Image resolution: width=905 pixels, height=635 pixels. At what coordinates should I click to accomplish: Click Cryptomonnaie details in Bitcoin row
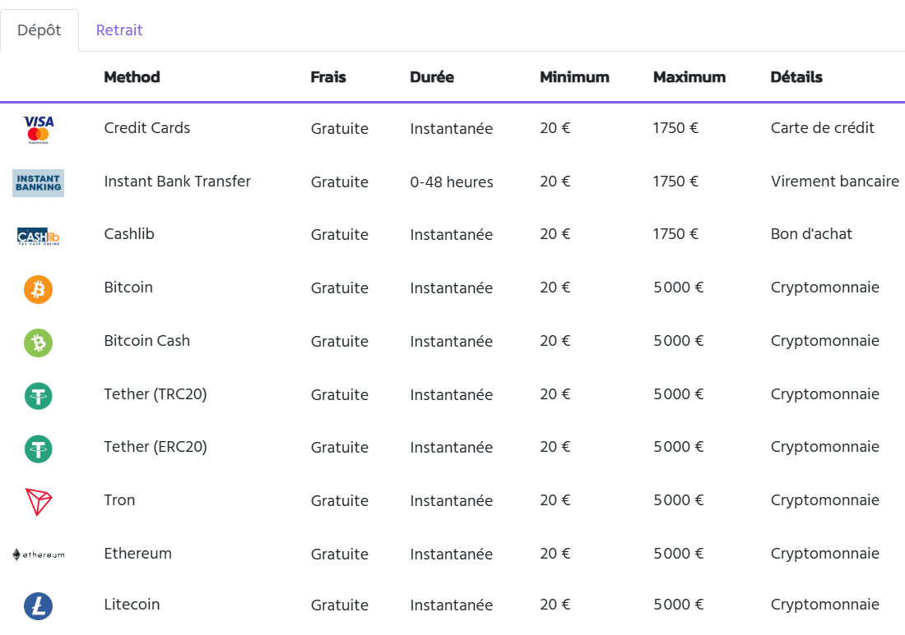(x=824, y=288)
